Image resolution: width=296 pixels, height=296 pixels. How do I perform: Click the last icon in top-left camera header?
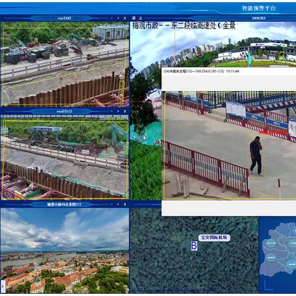tap(125, 18)
